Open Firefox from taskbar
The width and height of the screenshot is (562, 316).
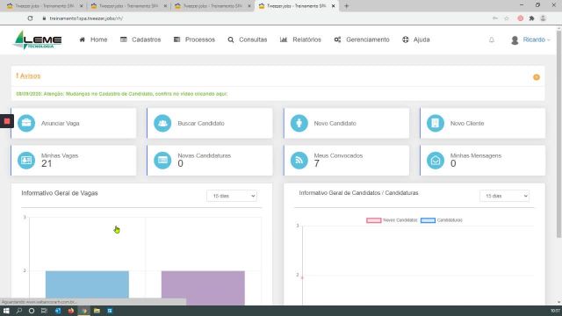pos(71,311)
